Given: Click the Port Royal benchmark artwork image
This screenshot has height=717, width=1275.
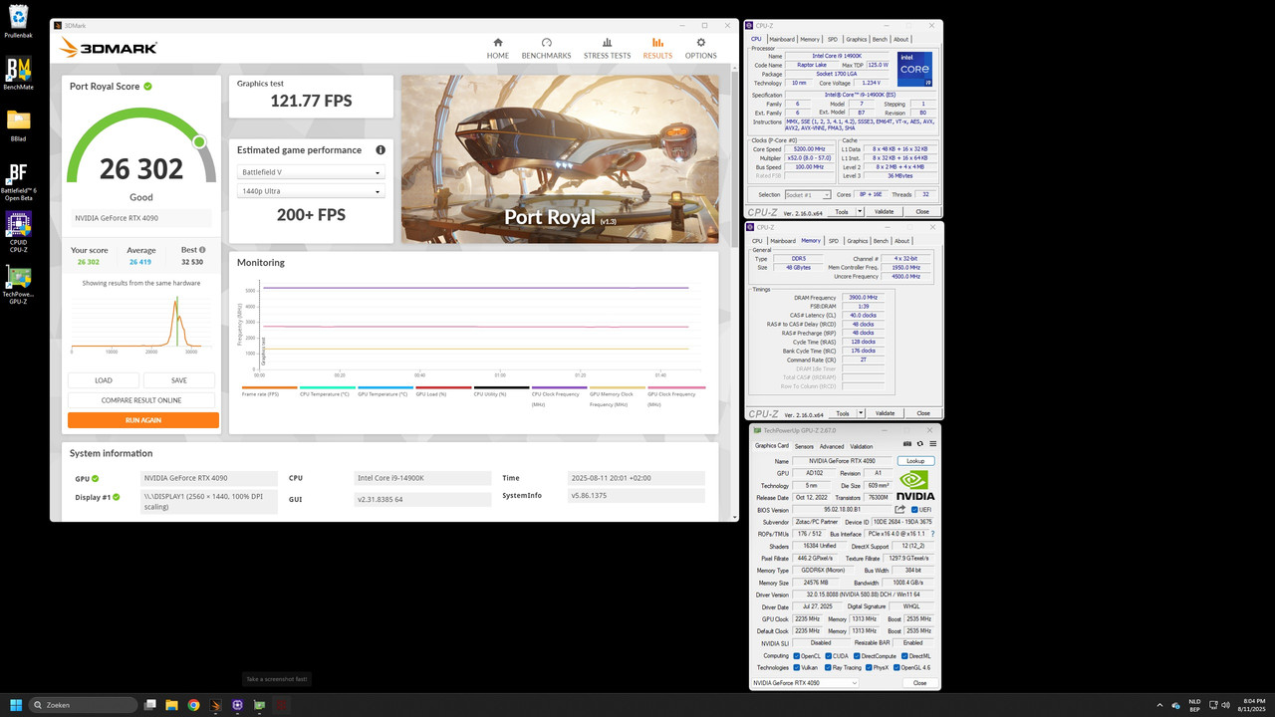Looking at the screenshot, I should (x=560, y=159).
